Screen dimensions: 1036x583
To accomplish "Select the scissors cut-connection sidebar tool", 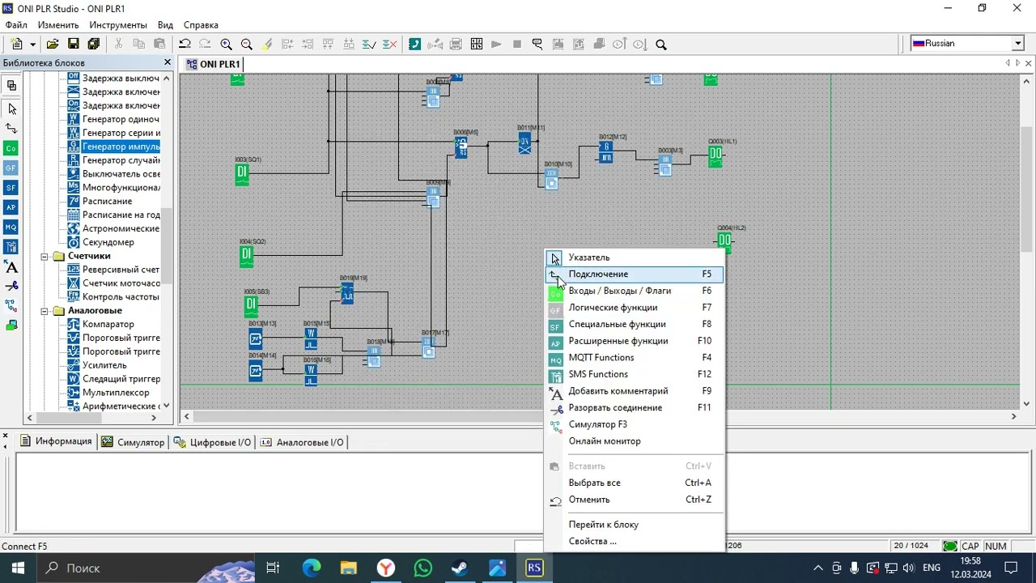I will [11, 286].
